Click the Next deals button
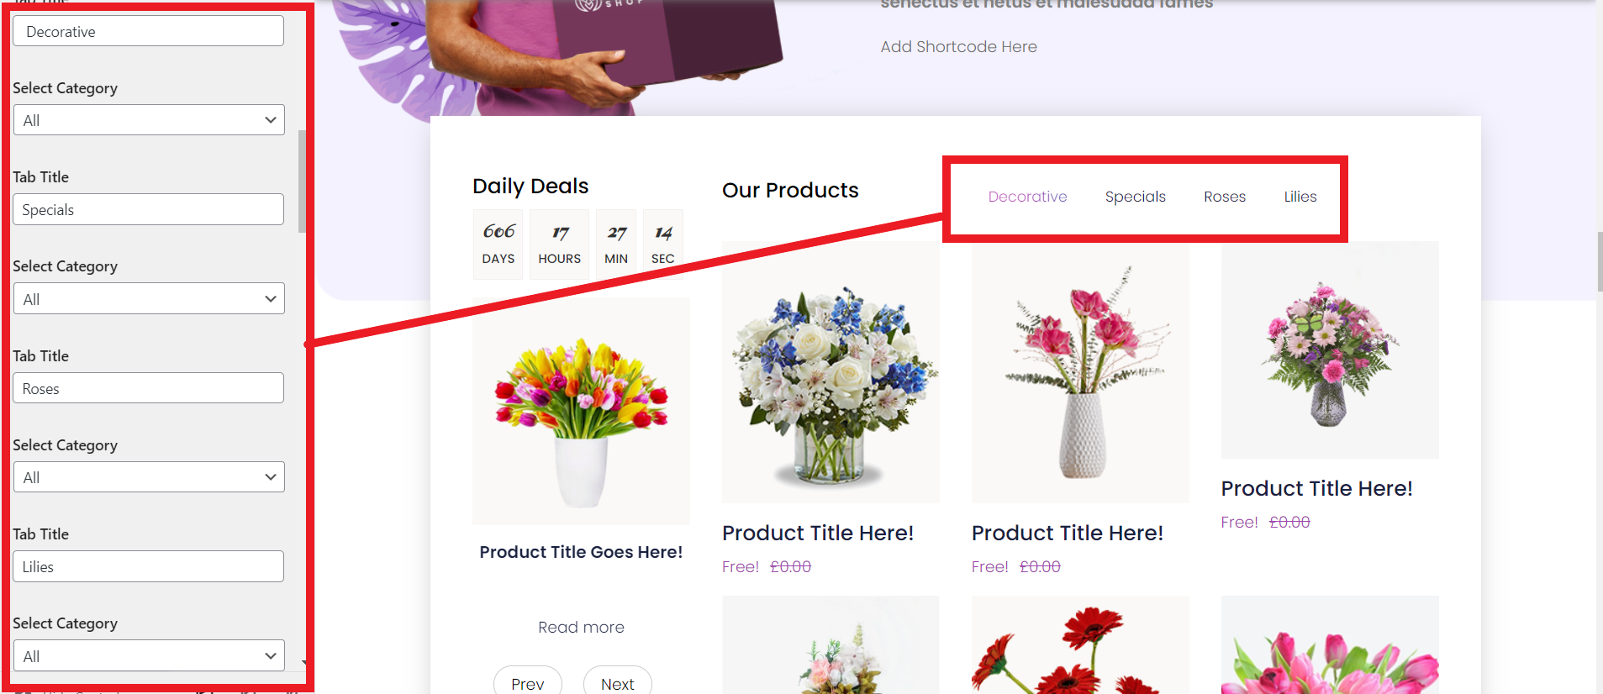Image resolution: width=1603 pixels, height=694 pixels. 618,682
